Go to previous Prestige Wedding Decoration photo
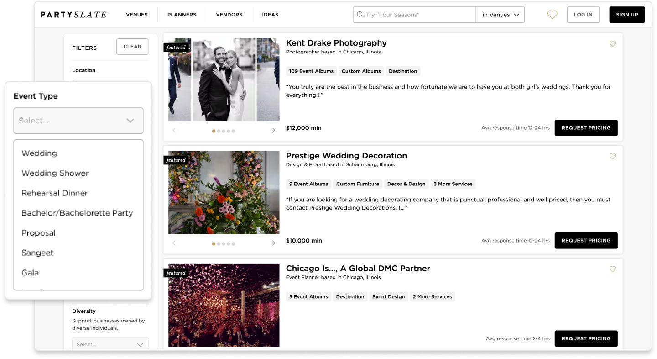Viewport: 657px width, 359px height. tap(174, 243)
